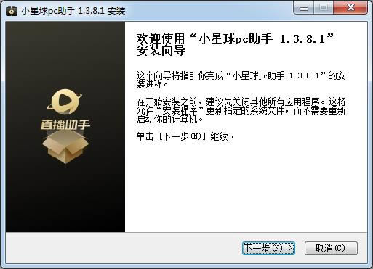Viewport: 373px width, 269px height.
Task: Click the heading 欢迎使用“小星球pc助手 1.3.8.1”安装向导
Action: [x=235, y=45]
